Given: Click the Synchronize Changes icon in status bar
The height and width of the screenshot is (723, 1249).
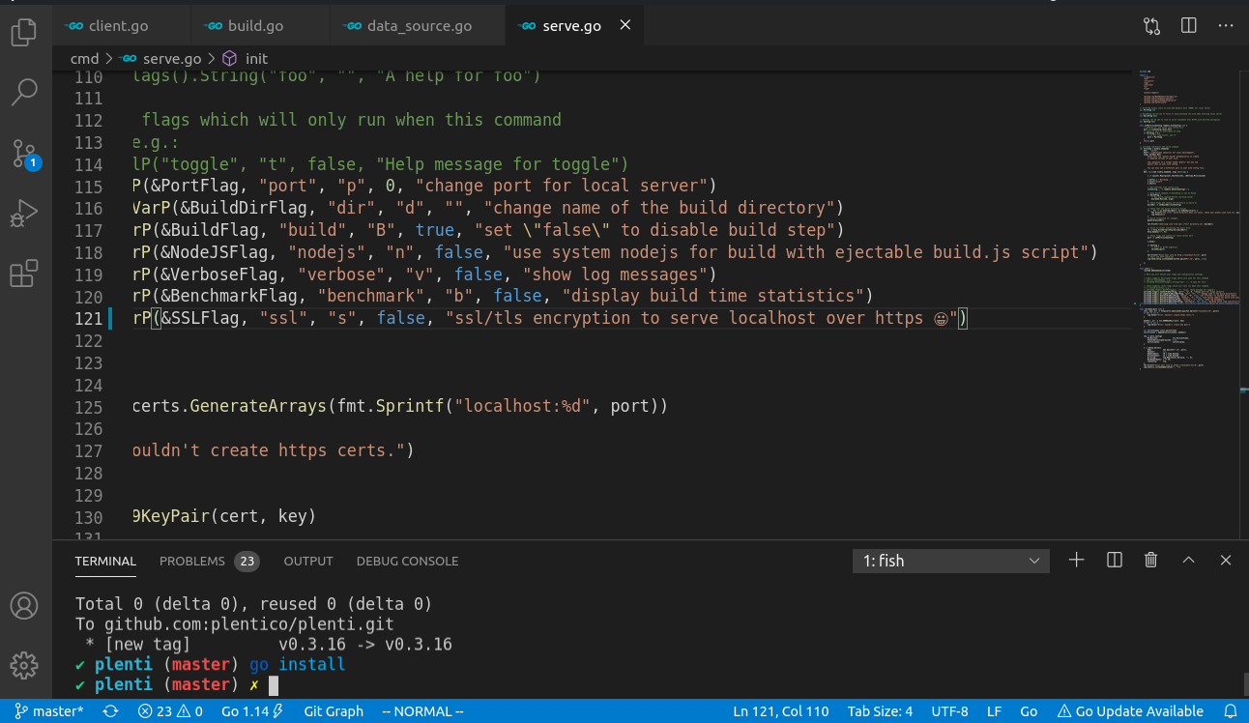Looking at the screenshot, I should coord(110,711).
